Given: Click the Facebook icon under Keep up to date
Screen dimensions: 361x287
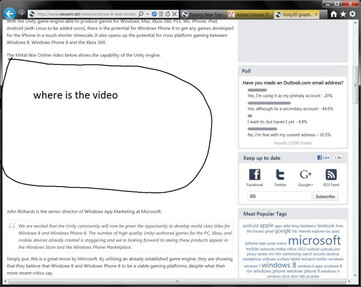Looking at the screenshot, I should pyautogui.click(x=255, y=174).
